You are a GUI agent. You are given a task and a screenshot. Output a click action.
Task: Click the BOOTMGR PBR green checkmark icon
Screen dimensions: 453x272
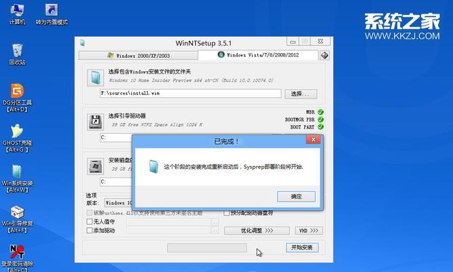pos(321,120)
